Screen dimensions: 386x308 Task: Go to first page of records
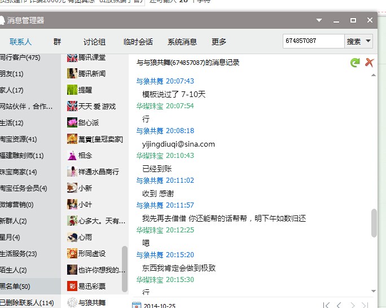tap(326, 305)
